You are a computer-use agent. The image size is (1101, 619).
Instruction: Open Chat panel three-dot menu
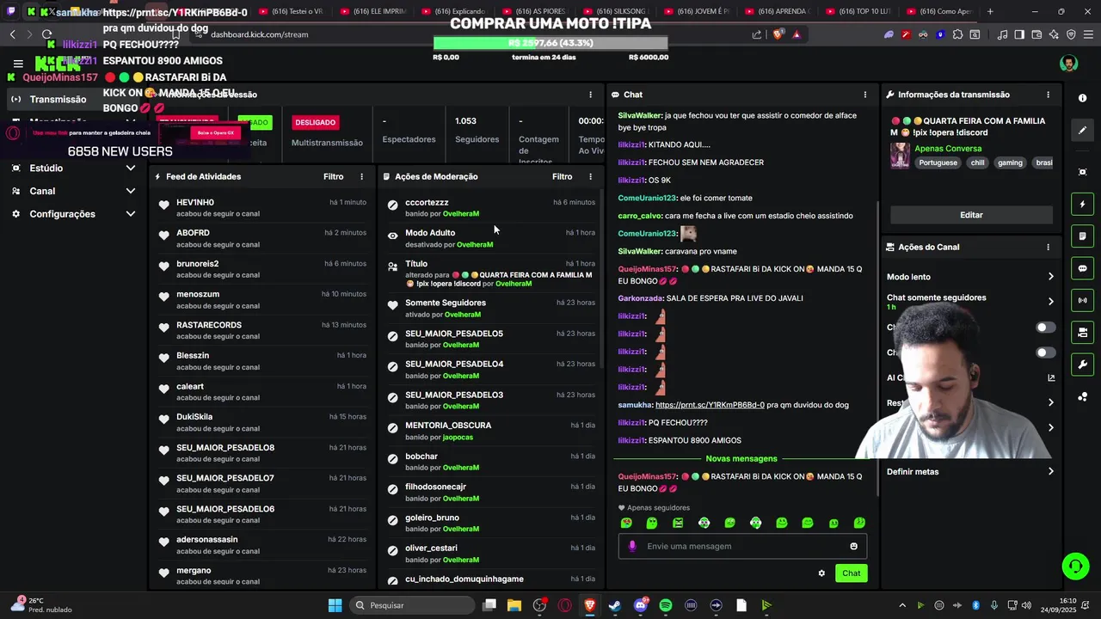[x=865, y=95]
